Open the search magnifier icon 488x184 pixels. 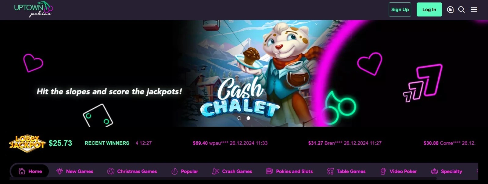461,10
